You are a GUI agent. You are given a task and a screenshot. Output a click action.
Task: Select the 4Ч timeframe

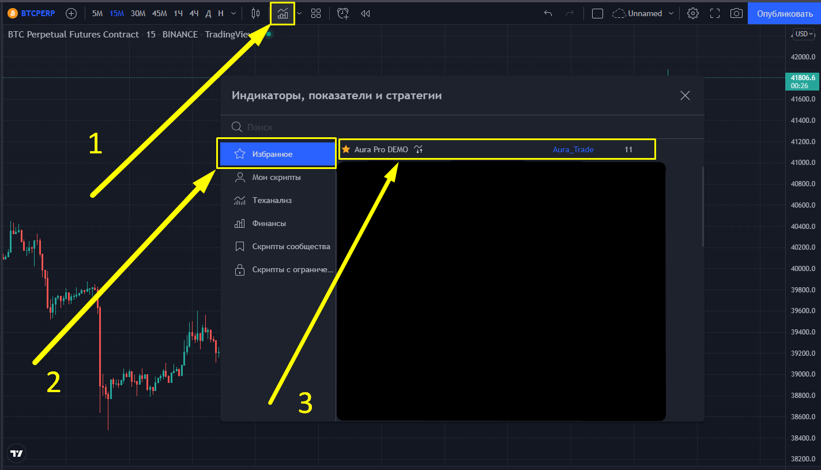[194, 13]
